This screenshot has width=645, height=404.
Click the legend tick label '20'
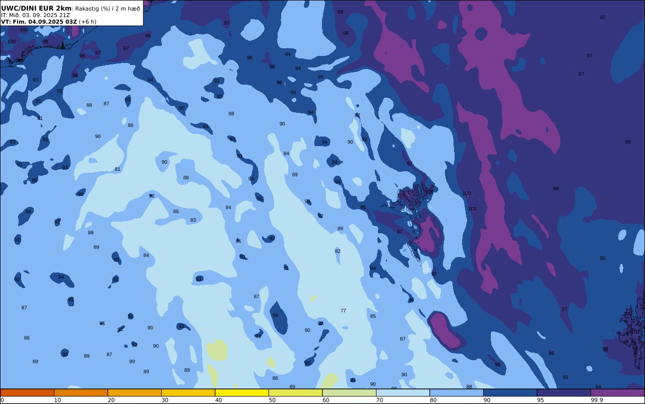111,400
